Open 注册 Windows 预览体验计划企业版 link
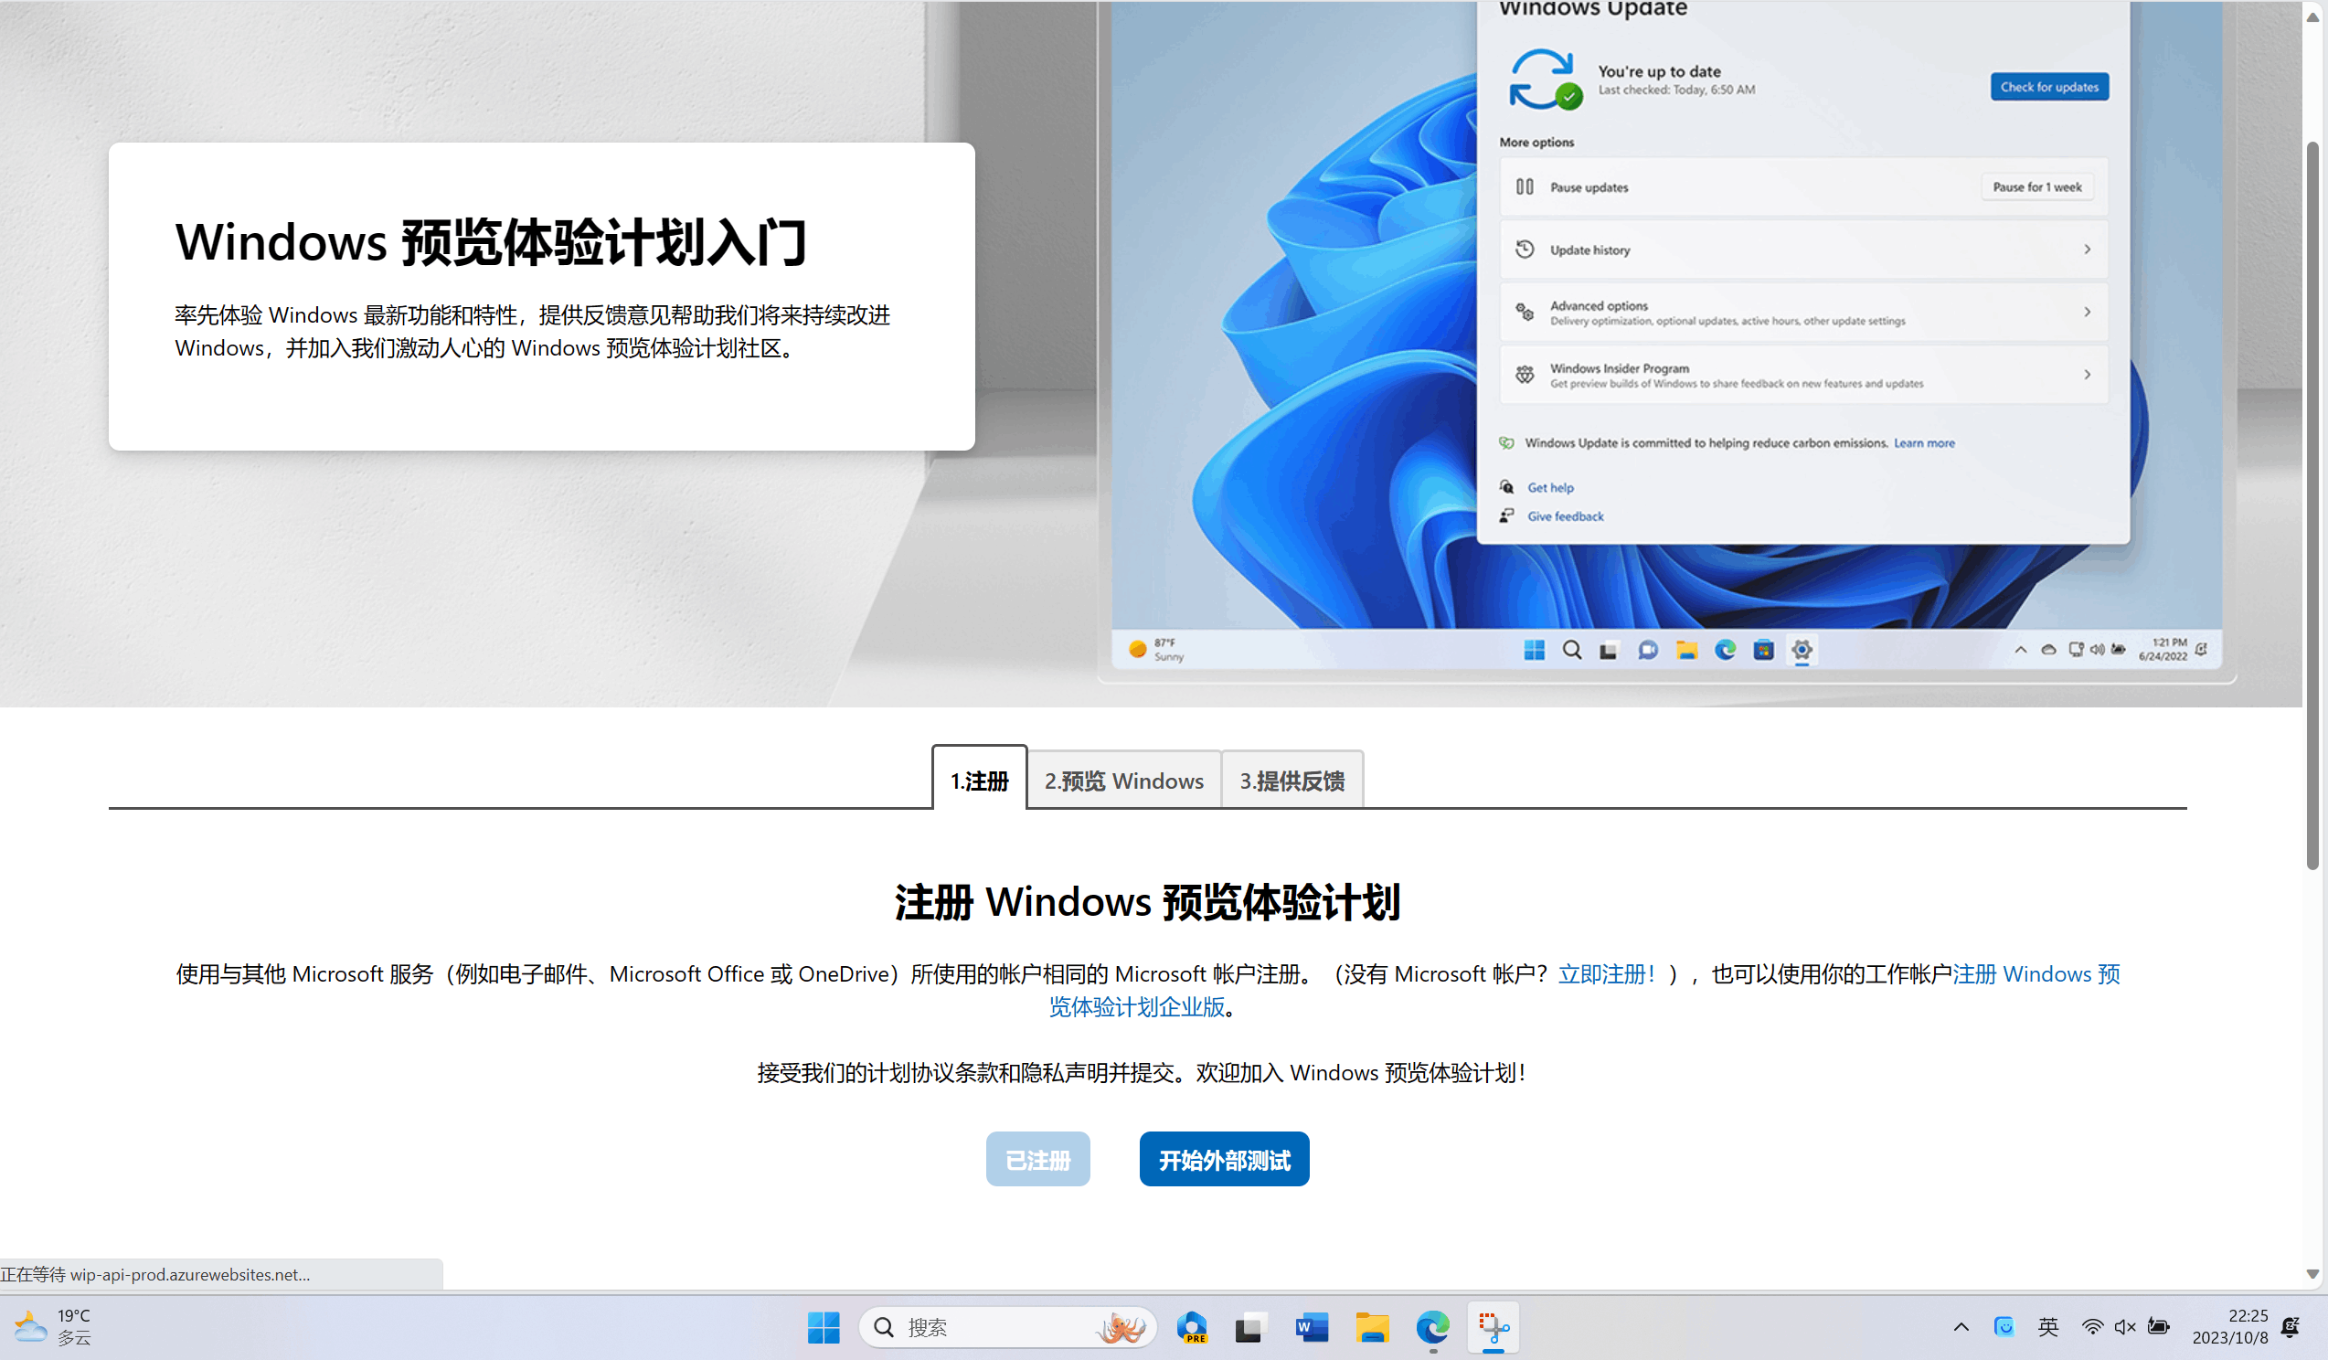The height and width of the screenshot is (1360, 2328). point(1136,1007)
